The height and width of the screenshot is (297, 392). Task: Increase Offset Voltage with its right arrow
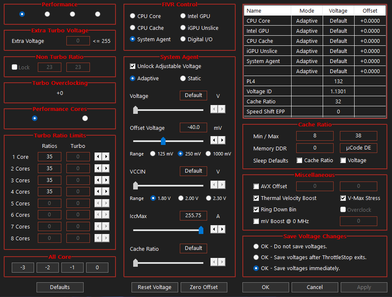[x=222, y=140]
